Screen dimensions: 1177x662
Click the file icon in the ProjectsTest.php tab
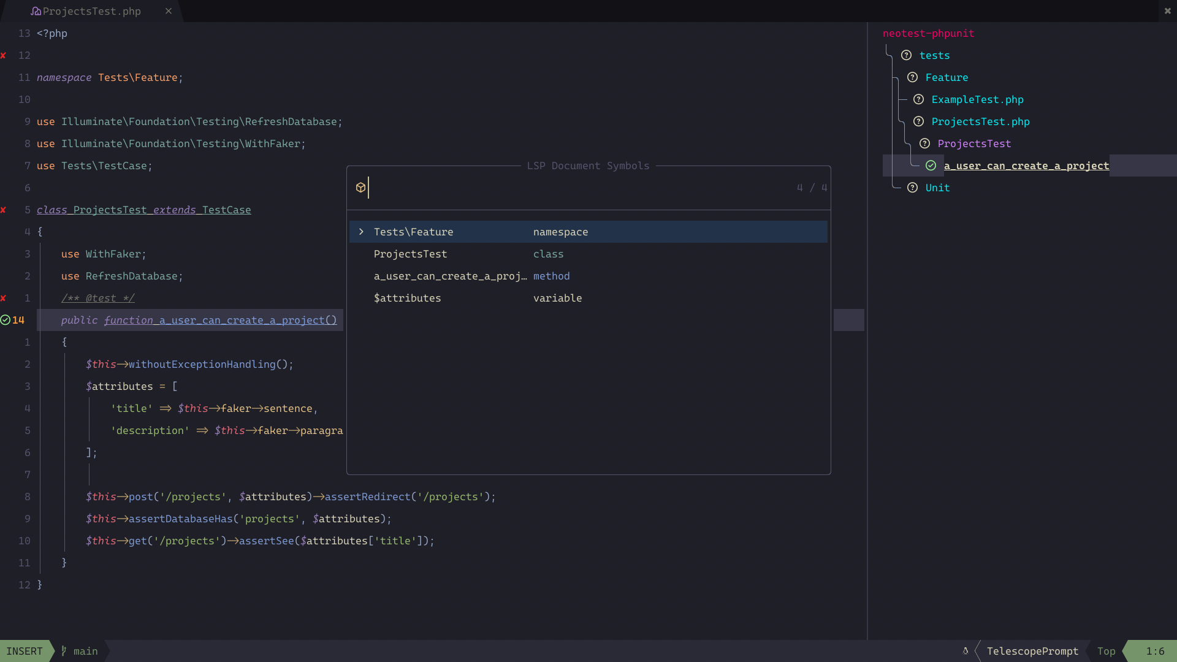click(37, 11)
